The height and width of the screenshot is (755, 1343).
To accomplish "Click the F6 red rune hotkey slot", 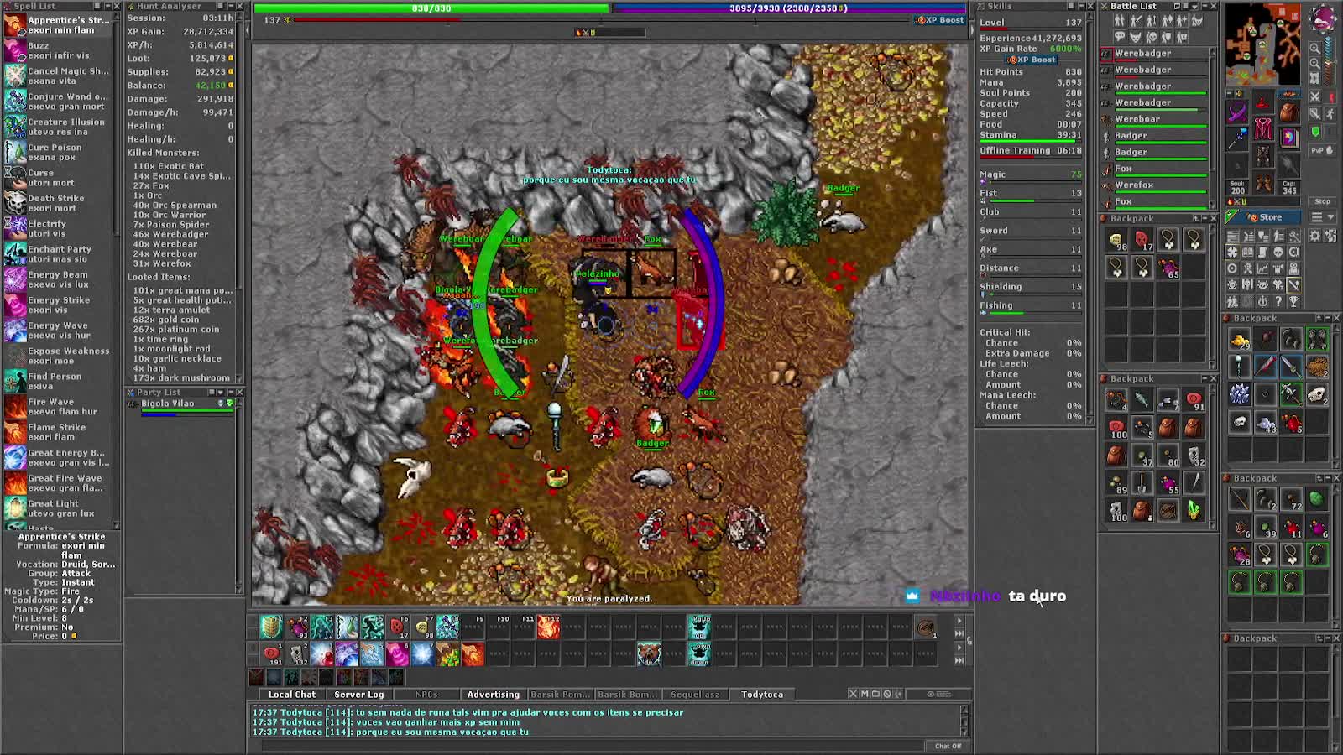I will (x=397, y=627).
